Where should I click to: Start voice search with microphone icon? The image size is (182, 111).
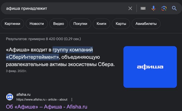coord(153,9)
